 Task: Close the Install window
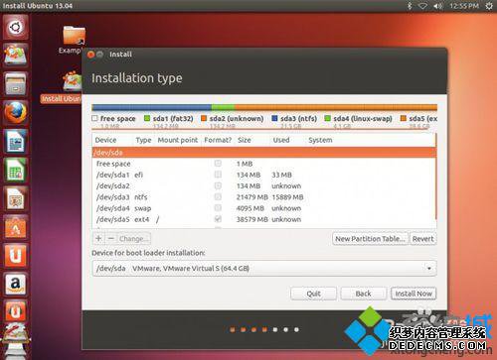[90, 55]
